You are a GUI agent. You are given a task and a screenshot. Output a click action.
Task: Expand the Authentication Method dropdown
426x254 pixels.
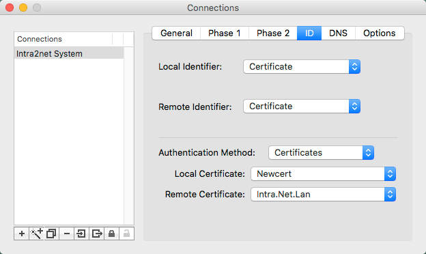321,153
